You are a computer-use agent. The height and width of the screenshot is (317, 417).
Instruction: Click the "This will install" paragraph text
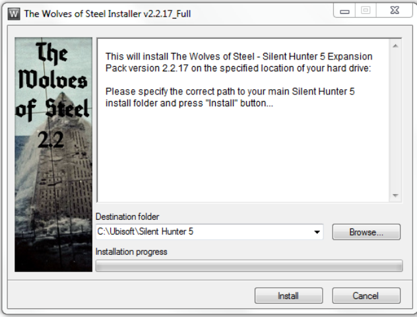[x=239, y=62]
